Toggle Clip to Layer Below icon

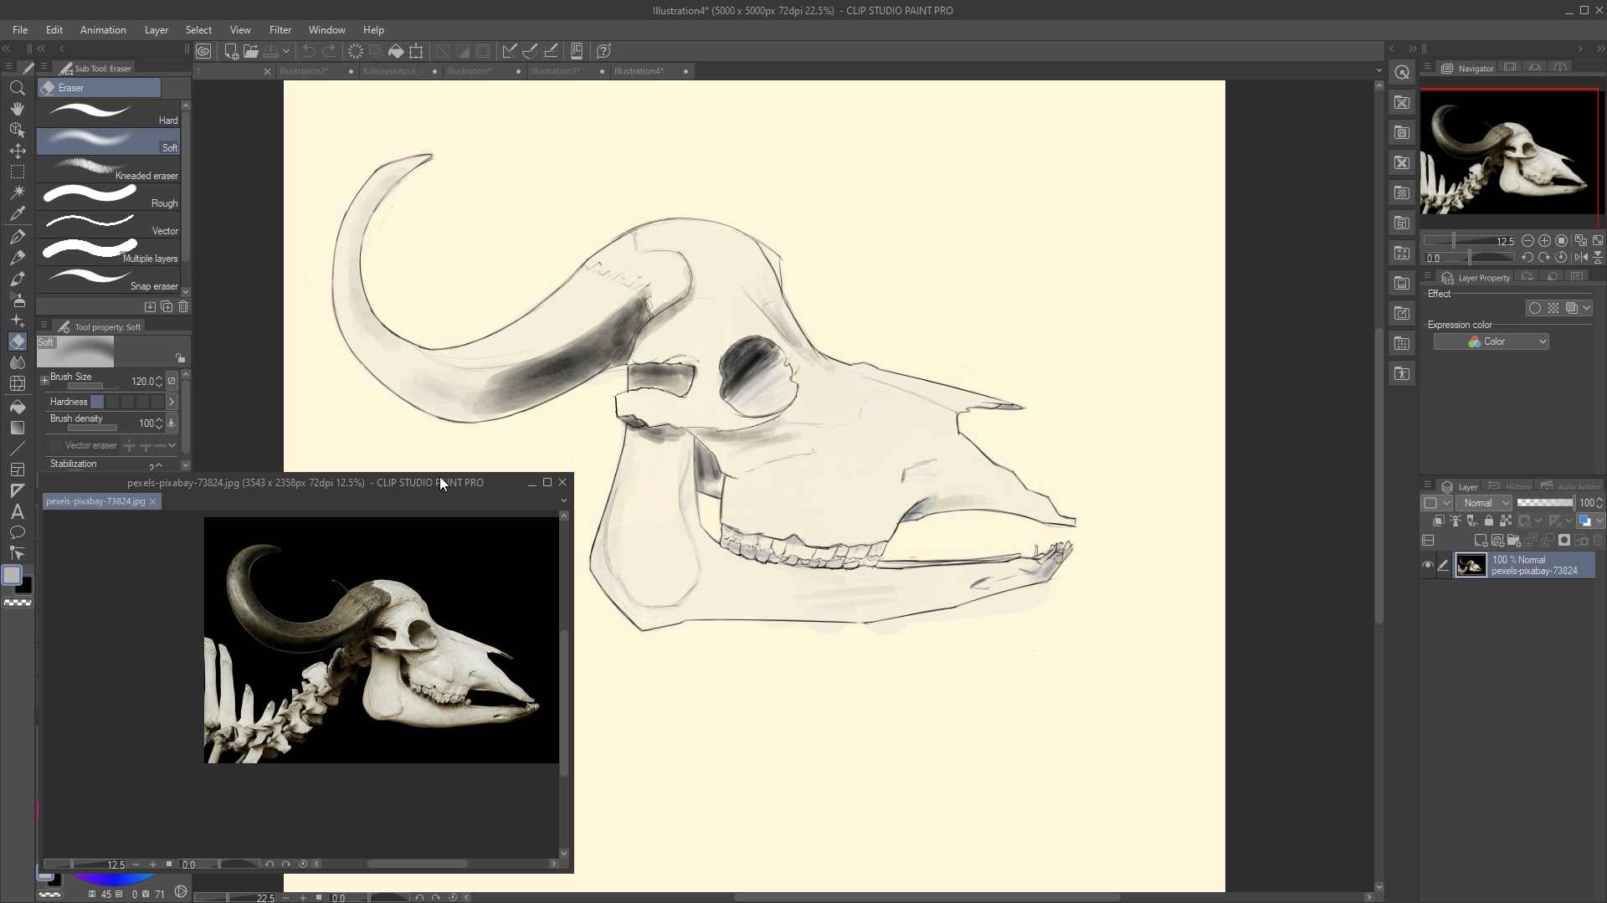click(1438, 521)
